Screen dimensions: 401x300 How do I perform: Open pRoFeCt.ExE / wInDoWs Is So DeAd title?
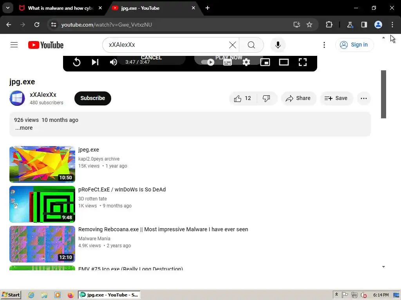pos(122,189)
